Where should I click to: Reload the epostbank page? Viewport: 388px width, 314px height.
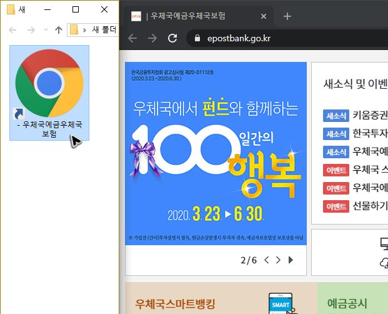tap(172, 38)
